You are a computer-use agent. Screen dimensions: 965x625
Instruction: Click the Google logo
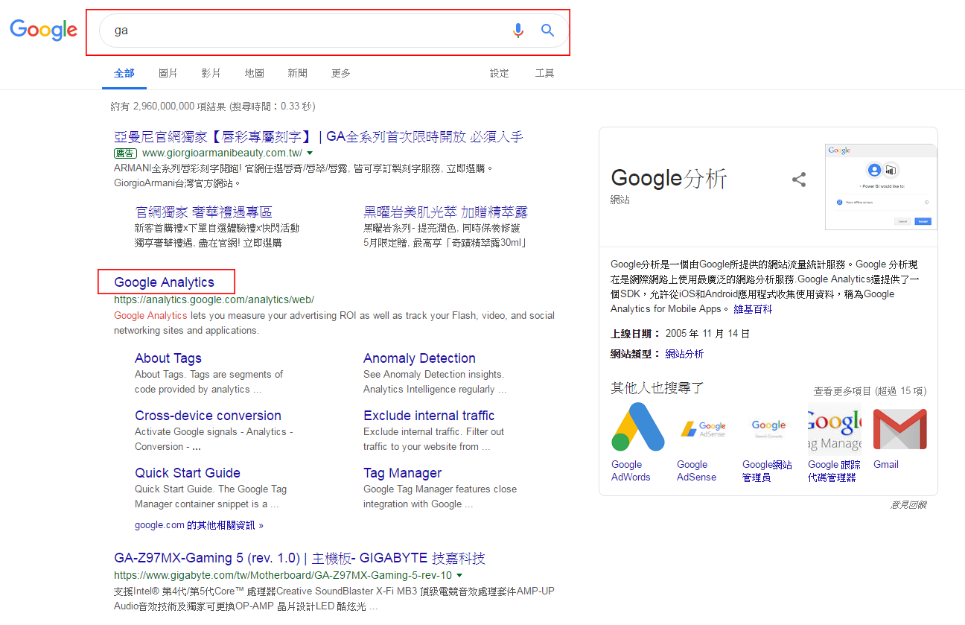click(43, 30)
